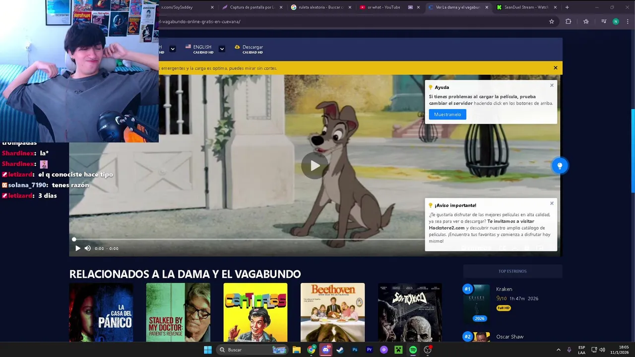Screen dimensions: 635x357
Task: Open Spotify from the taskbar
Action: (413, 350)
